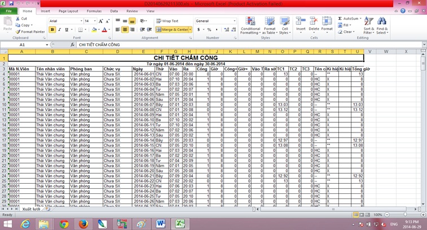The height and width of the screenshot is (230, 427).
Task: Select the Xuất lưới sheet tab
Action: click(31, 209)
